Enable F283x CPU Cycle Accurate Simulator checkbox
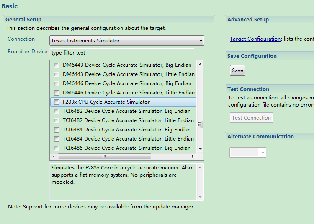 (x=56, y=102)
